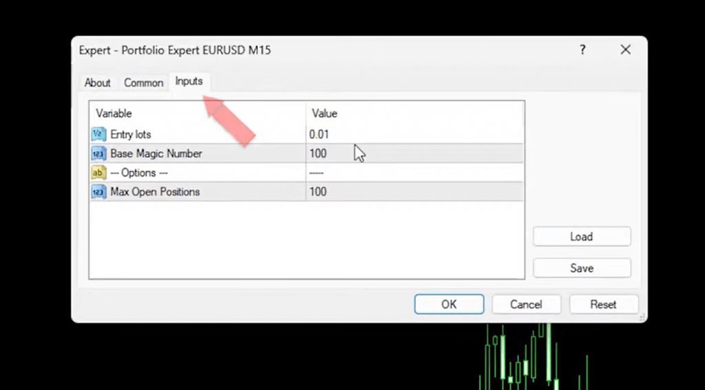Click the Entry lots double-type icon
Screen dimensions: 705x390
[x=98, y=134]
